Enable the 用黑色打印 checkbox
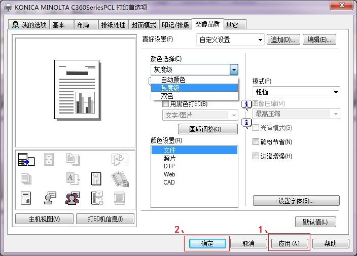This screenshot has width=357, height=256. pos(165,104)
